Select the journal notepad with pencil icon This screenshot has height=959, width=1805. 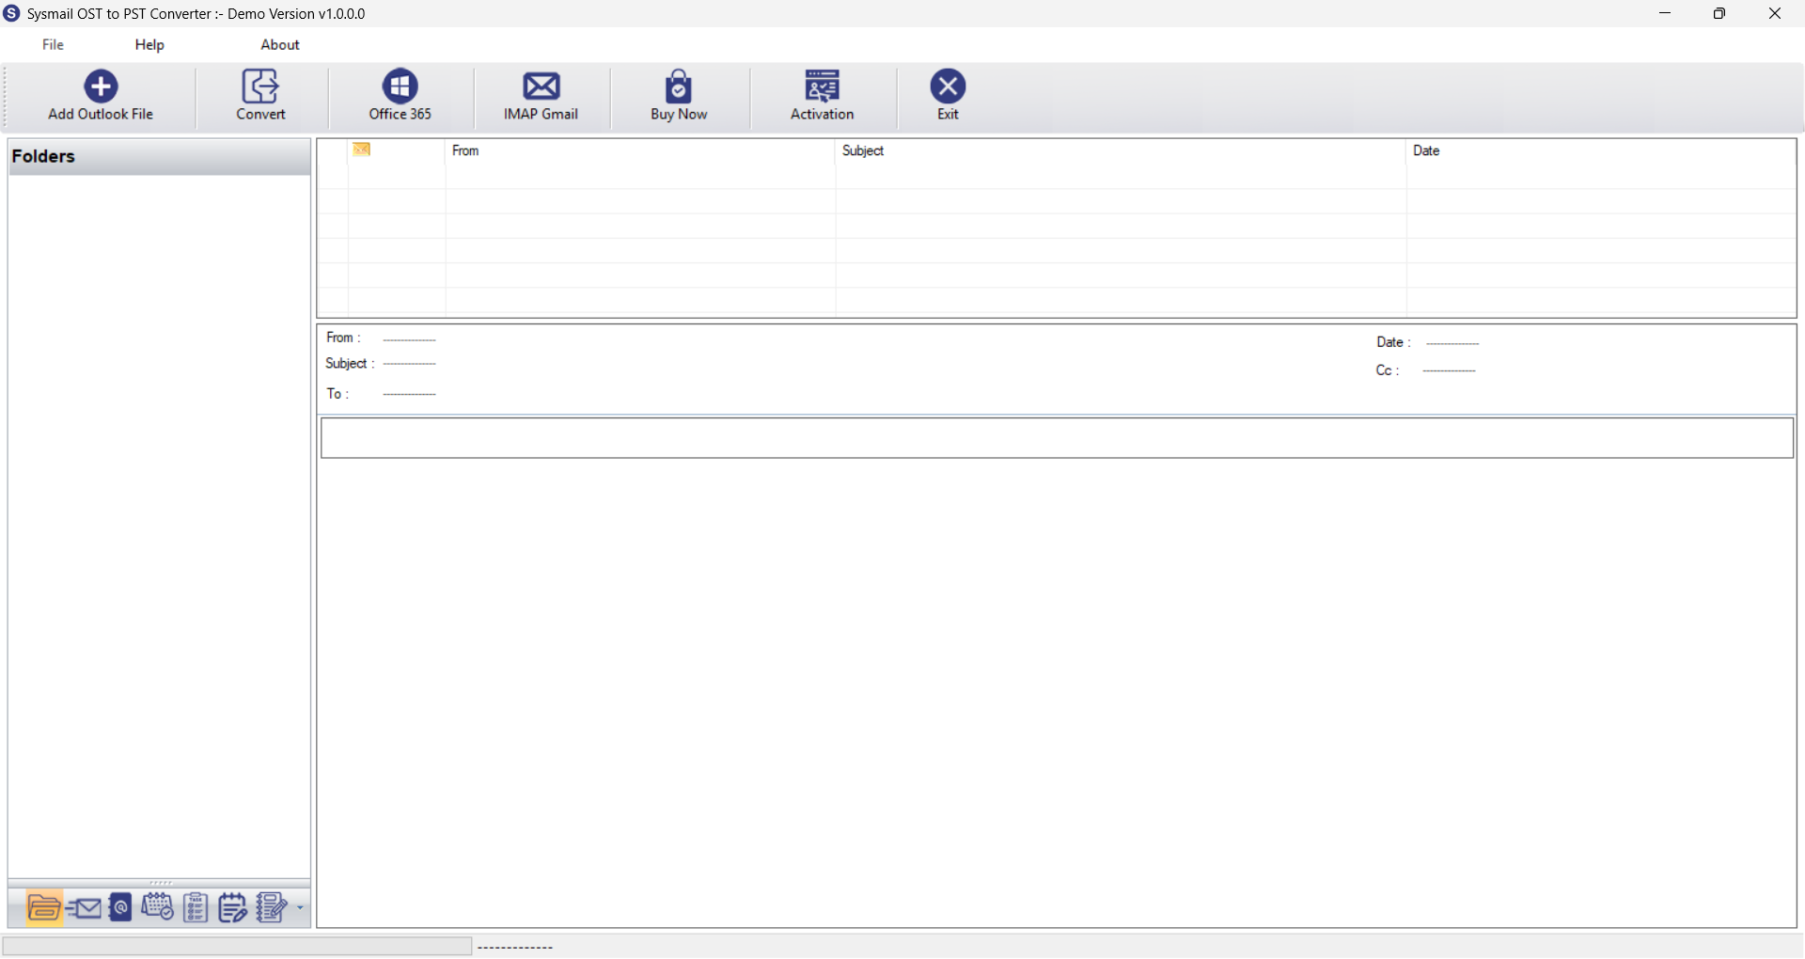[232, 908]
